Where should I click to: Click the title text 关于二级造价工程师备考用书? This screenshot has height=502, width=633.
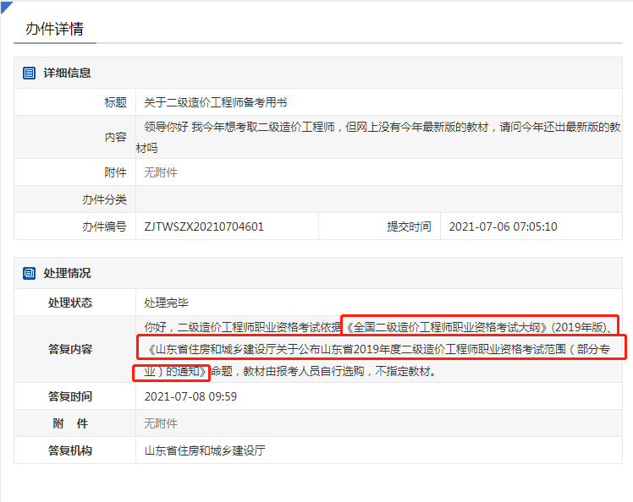(216, 102)
